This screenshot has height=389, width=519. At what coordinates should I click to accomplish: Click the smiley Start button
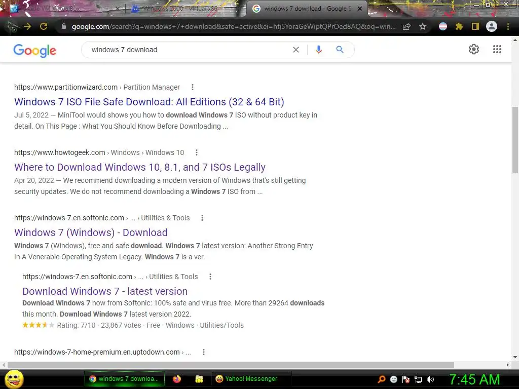click(14, 379)
